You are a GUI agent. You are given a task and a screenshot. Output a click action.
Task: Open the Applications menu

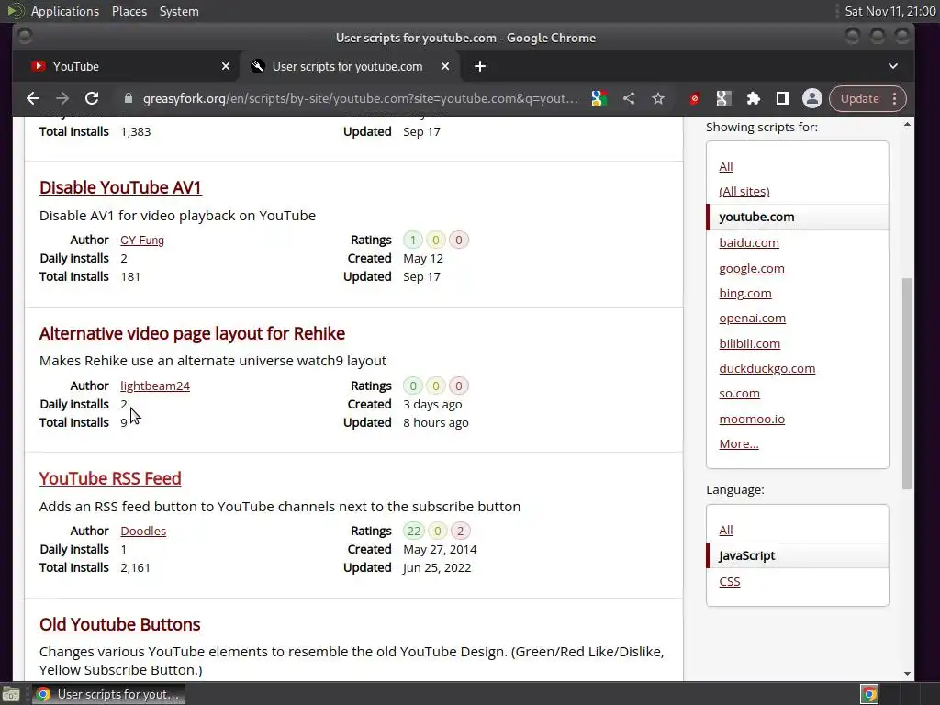[x=65, y=11]
